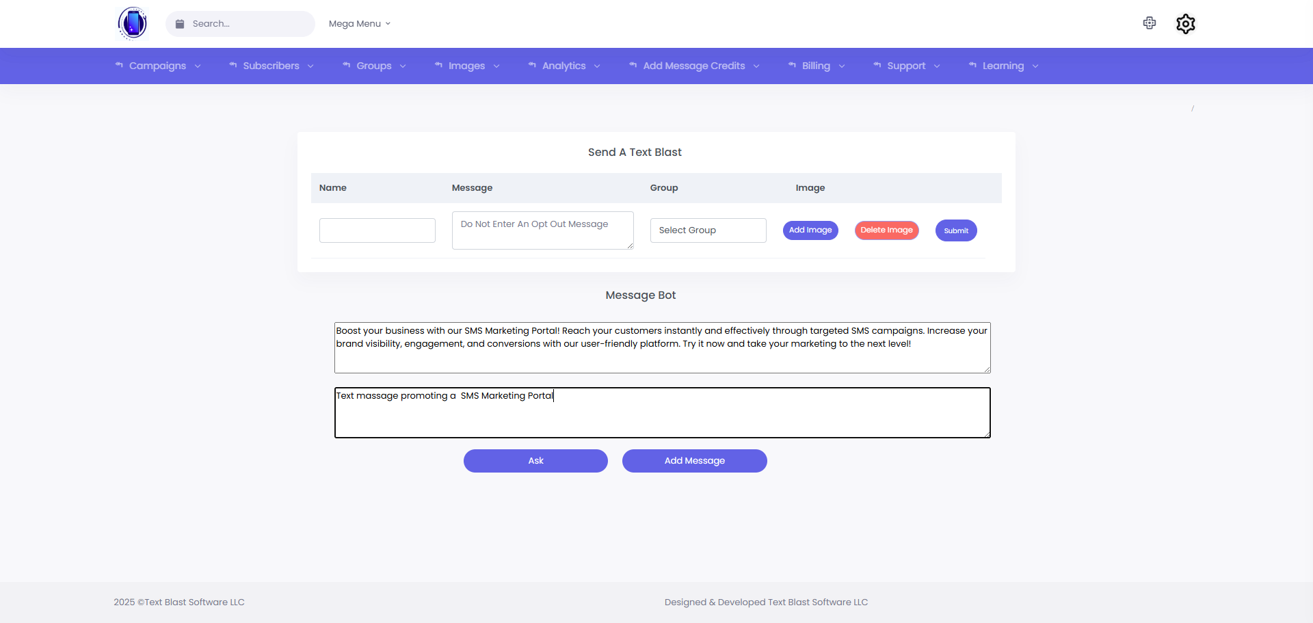
Task: Click the bot prompt text area
Action: click(663, 413)
